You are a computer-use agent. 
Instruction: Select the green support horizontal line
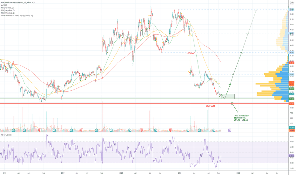click(145, 99)
